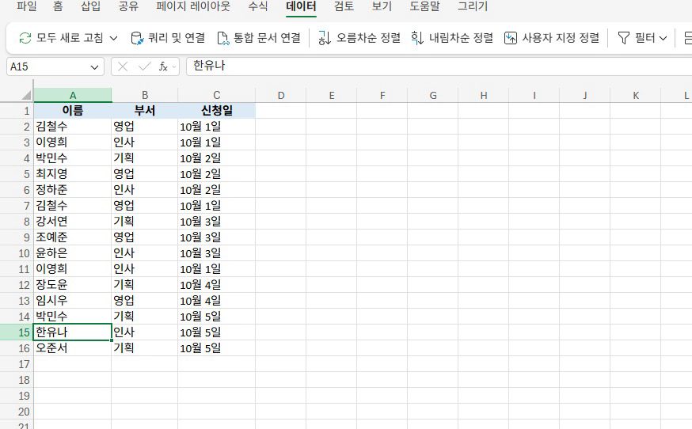Select column B header
This screenshot has width=692, height=429.
(x=145, y=95)
